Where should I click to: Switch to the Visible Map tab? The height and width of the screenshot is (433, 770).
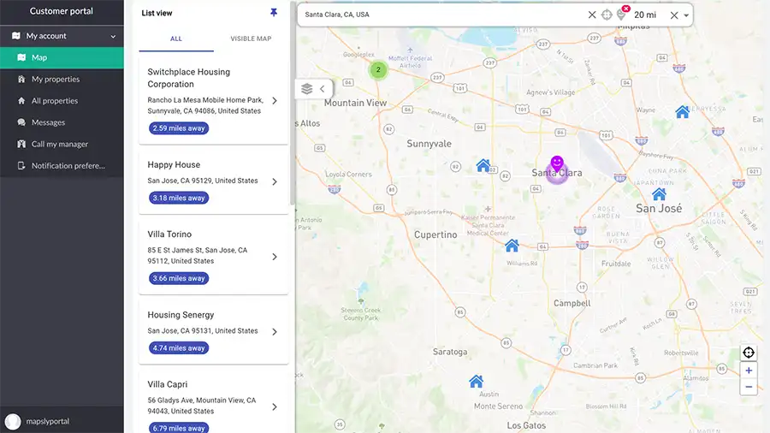(251, 39)
